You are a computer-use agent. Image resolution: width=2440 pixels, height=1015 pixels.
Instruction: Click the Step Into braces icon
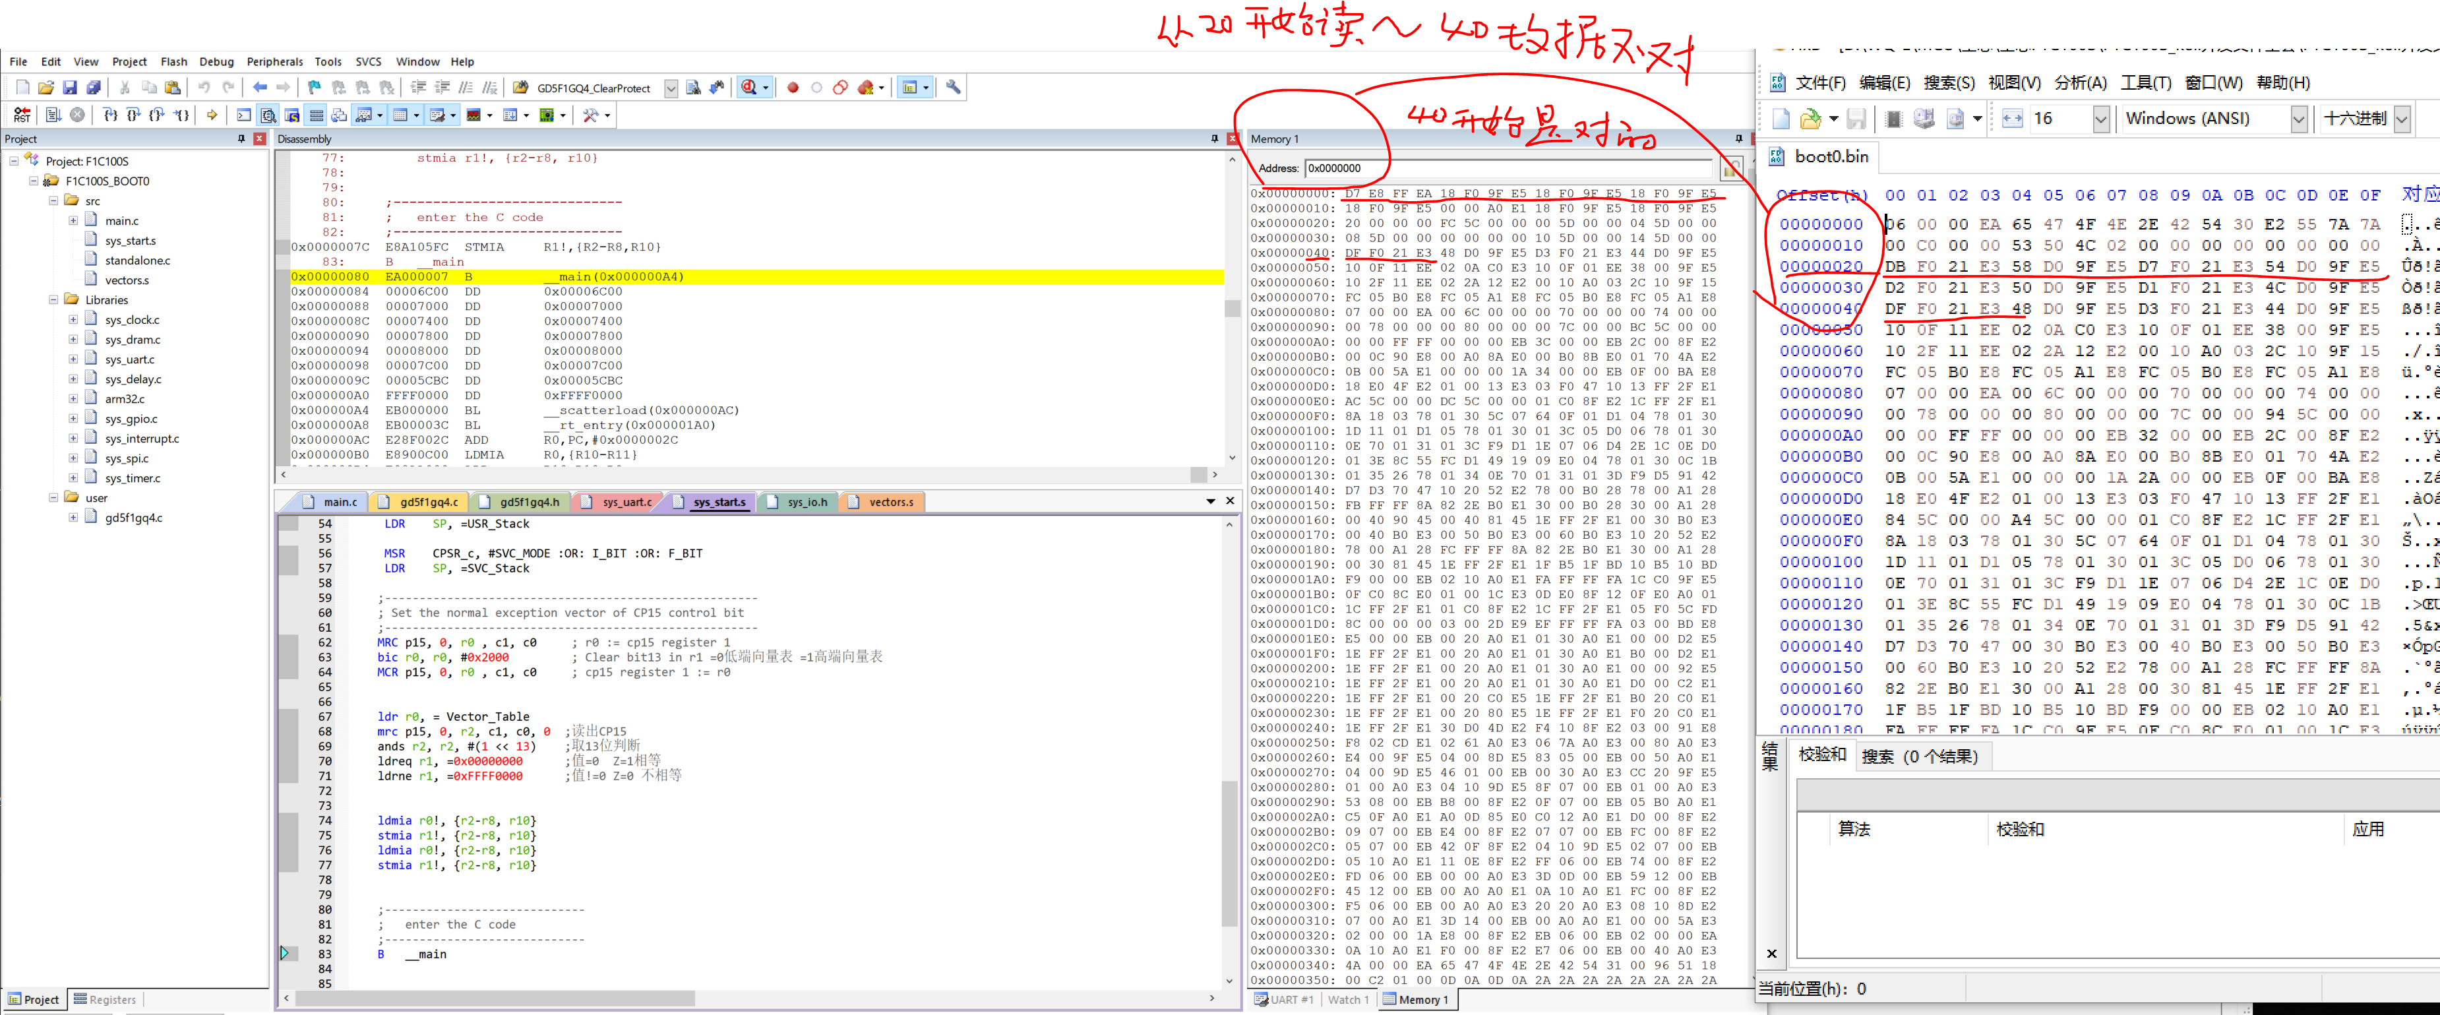pyautogui.click(x=110, y=115)
